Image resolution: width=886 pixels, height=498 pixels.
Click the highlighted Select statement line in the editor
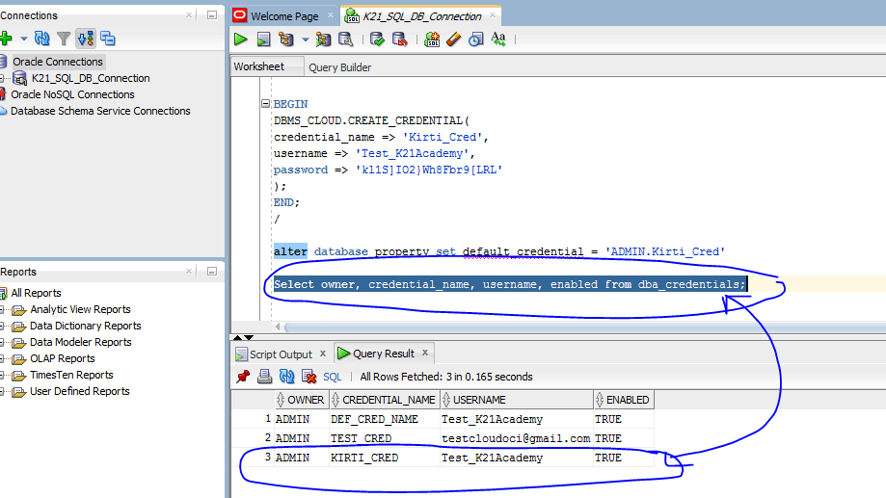(x=510, y=284)
